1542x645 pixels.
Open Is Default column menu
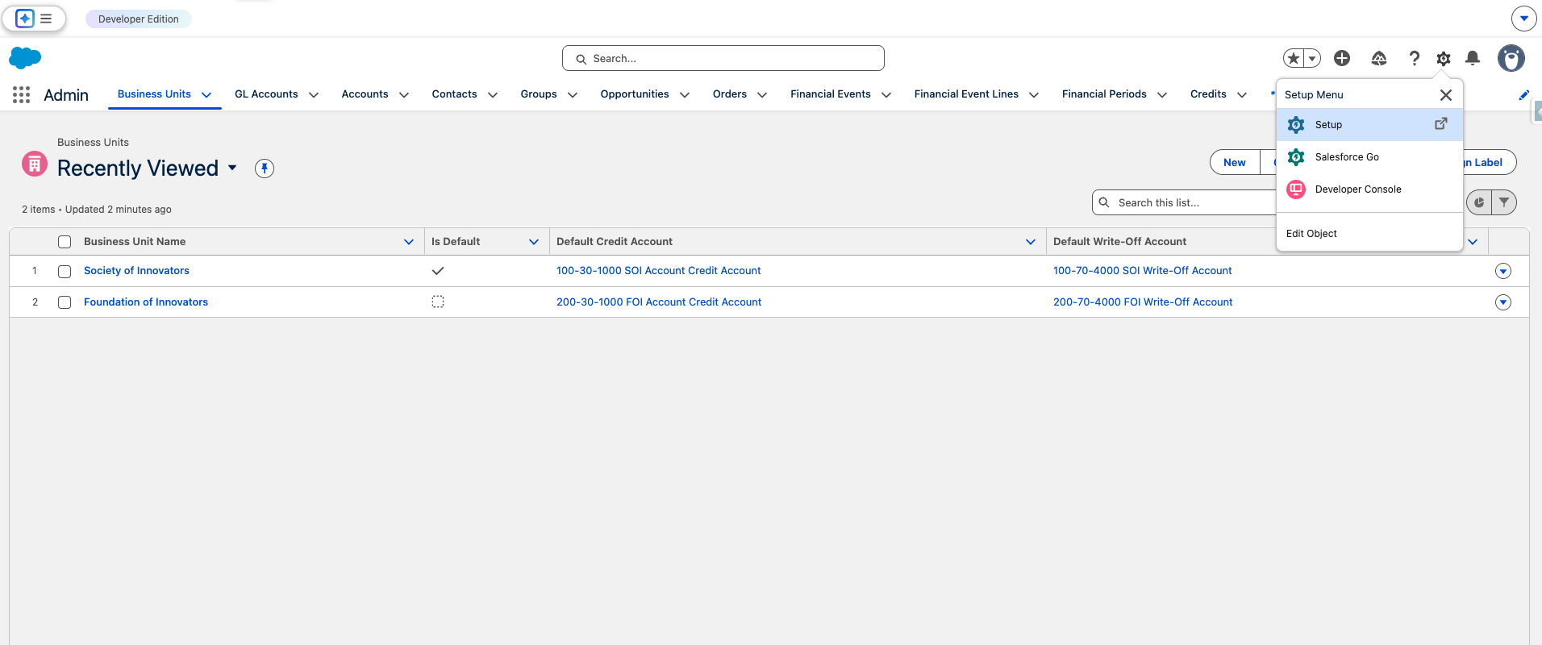click(x=534, y=242)
